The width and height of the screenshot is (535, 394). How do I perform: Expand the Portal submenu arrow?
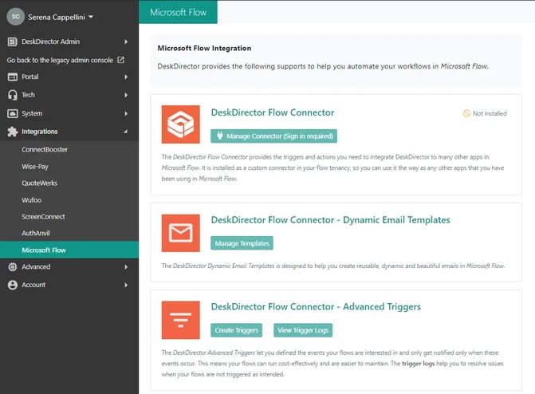(x=126, y=77)
